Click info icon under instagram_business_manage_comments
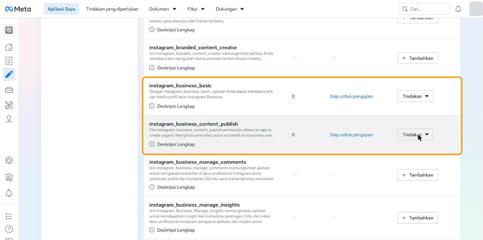The image size is (483, 240). (x=152, y=187)
